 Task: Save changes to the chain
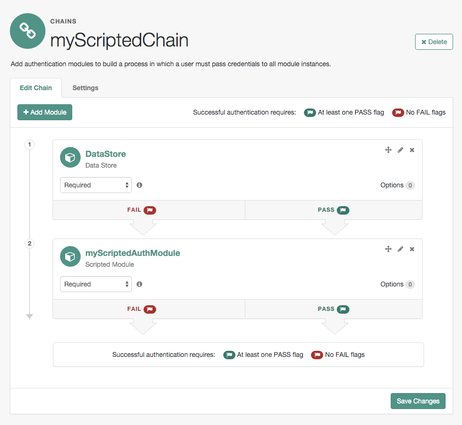[417, 401]
